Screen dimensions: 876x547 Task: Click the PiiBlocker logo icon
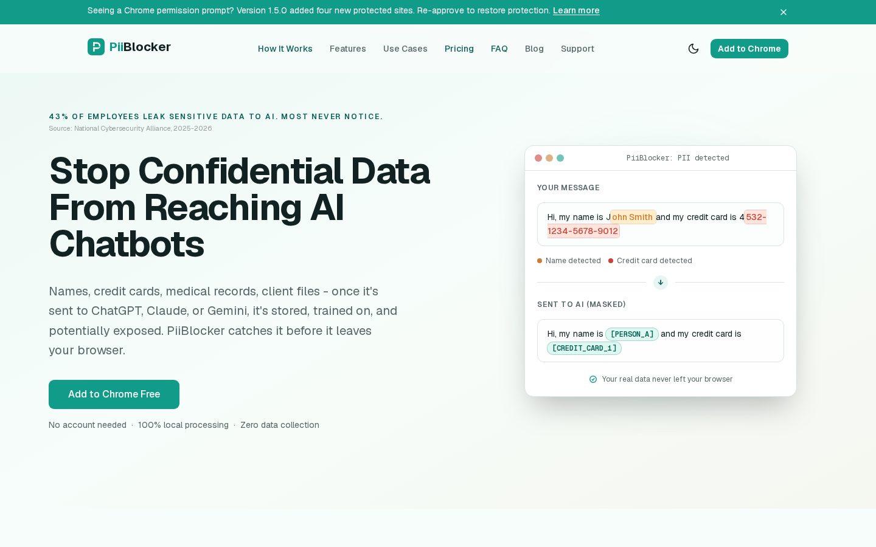(96, 47)
